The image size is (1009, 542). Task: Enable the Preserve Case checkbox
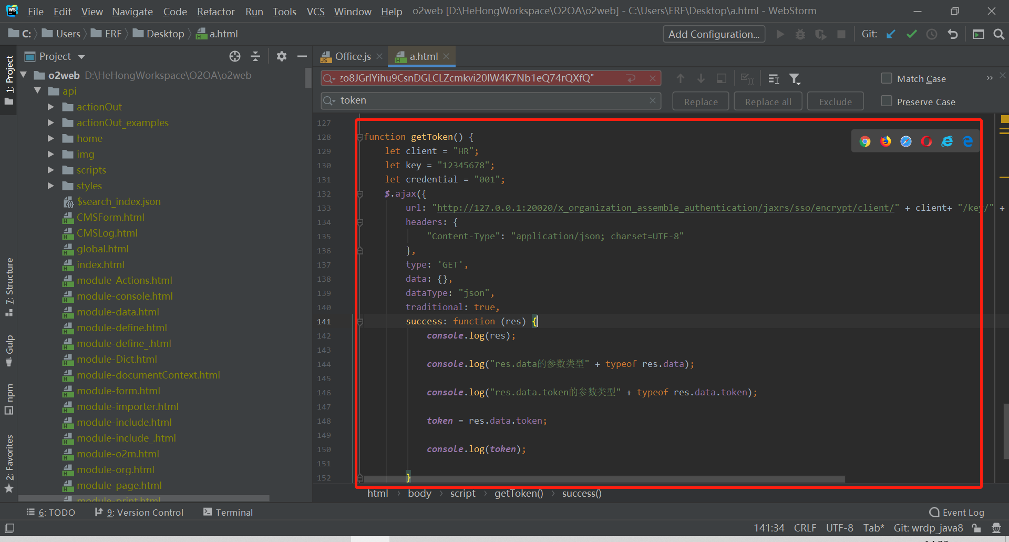pyautogui.click(x=887, y=101)
